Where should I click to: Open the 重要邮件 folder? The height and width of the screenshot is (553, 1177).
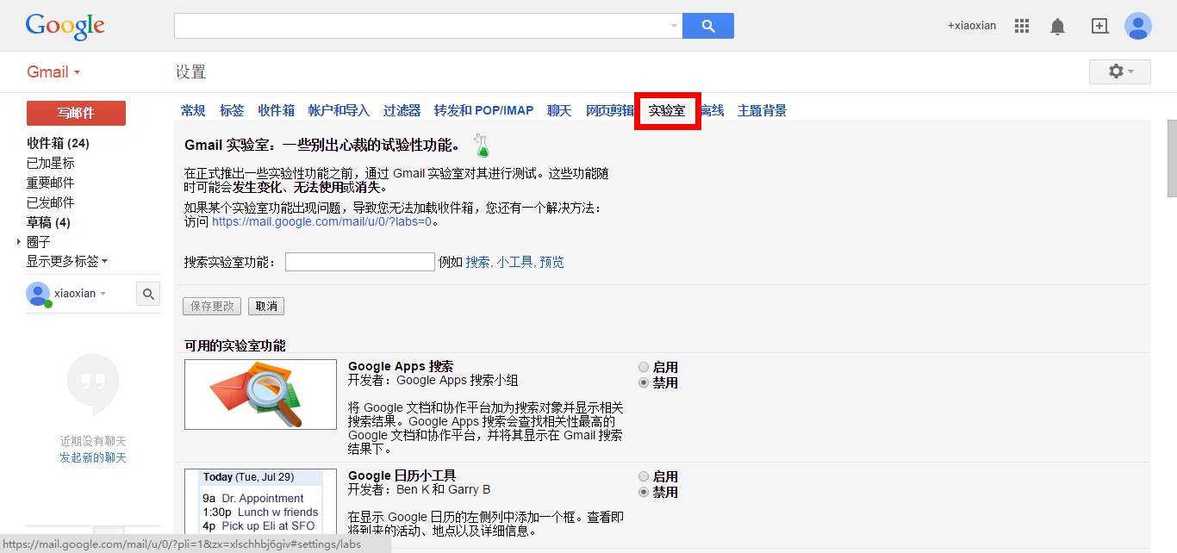pos(51,183)
